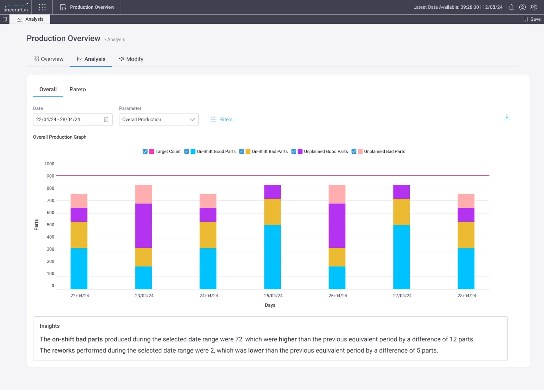This screenshot has width=544, height=390.
Task: Click the Latest Data Available timestamp
Action: 458,7
